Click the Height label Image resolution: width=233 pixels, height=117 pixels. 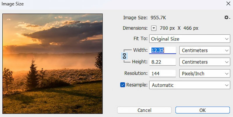click(140, 61)
